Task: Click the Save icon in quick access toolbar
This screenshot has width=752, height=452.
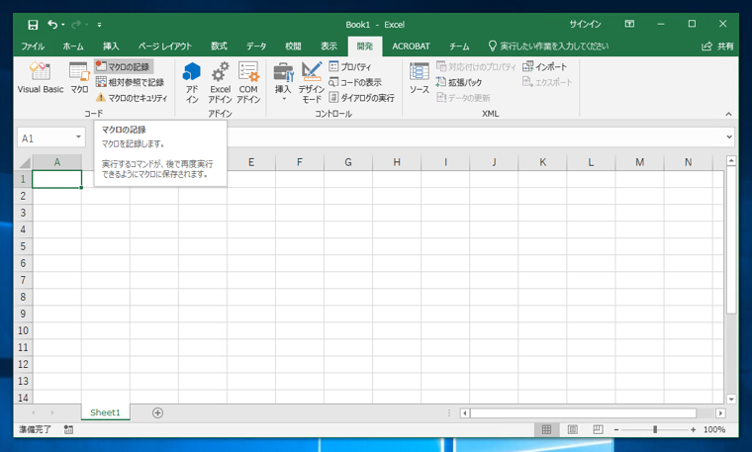Action: click(x=33, y=25)
